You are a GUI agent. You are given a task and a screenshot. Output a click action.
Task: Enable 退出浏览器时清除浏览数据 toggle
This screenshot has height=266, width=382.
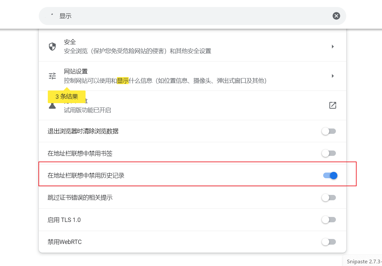329,131
